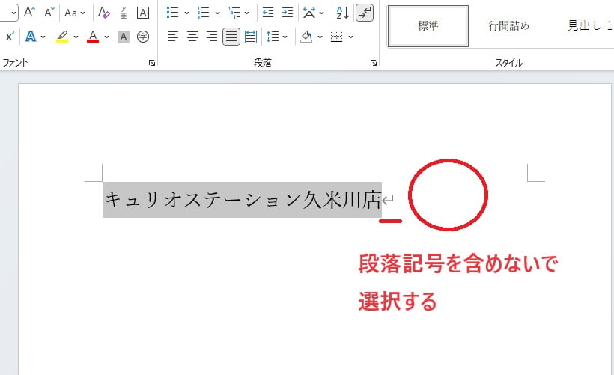The image size is (614, 375).
Task: Toggle gray character shading A
Action: (124, 37)
